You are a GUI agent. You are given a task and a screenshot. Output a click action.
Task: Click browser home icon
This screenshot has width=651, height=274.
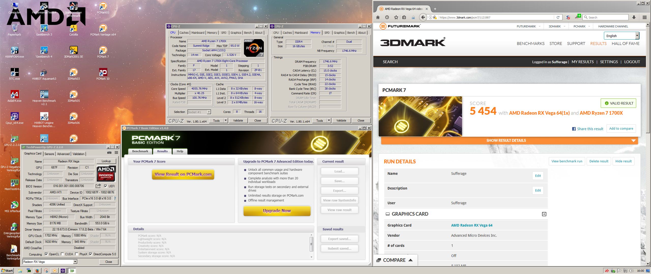click(x=378, y=17)
